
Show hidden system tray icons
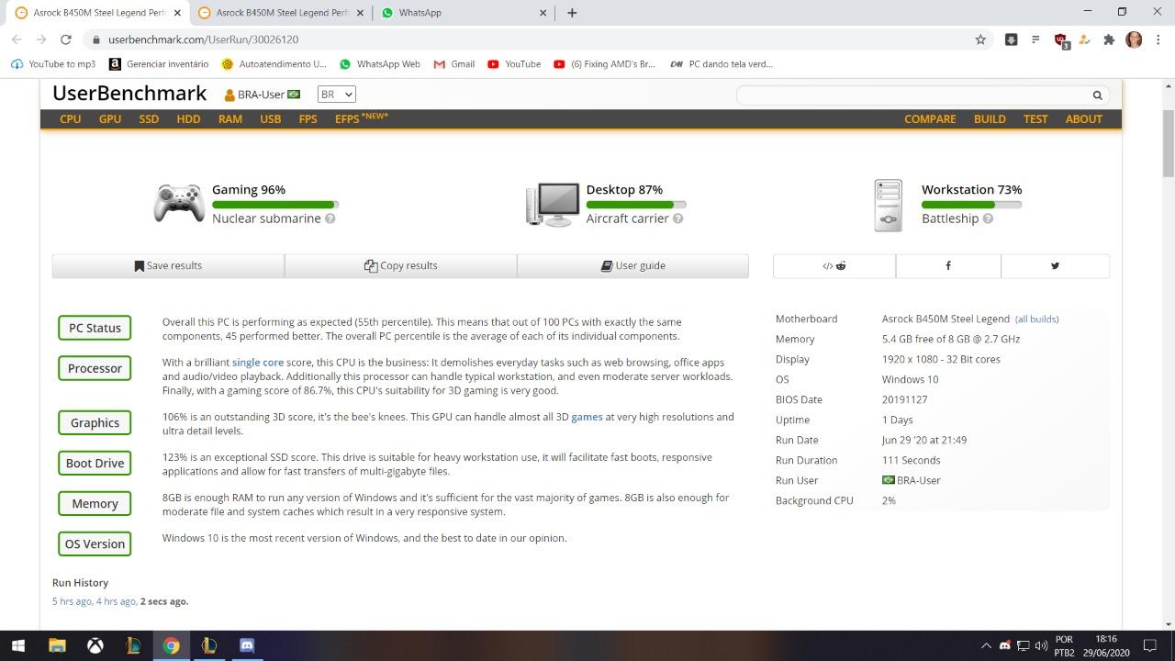tap(987, 645)
